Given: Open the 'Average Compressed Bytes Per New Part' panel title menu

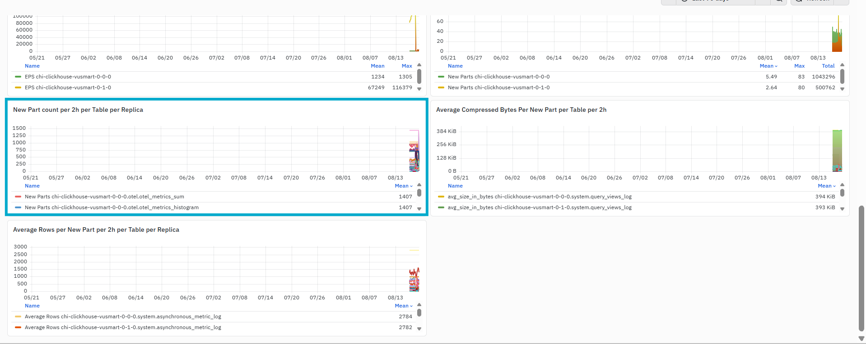Looking at the screenshot, I should [521, 110].
